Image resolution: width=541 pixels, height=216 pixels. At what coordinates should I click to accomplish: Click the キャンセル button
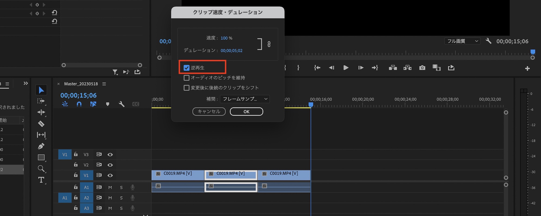click(x=209, y=112)
